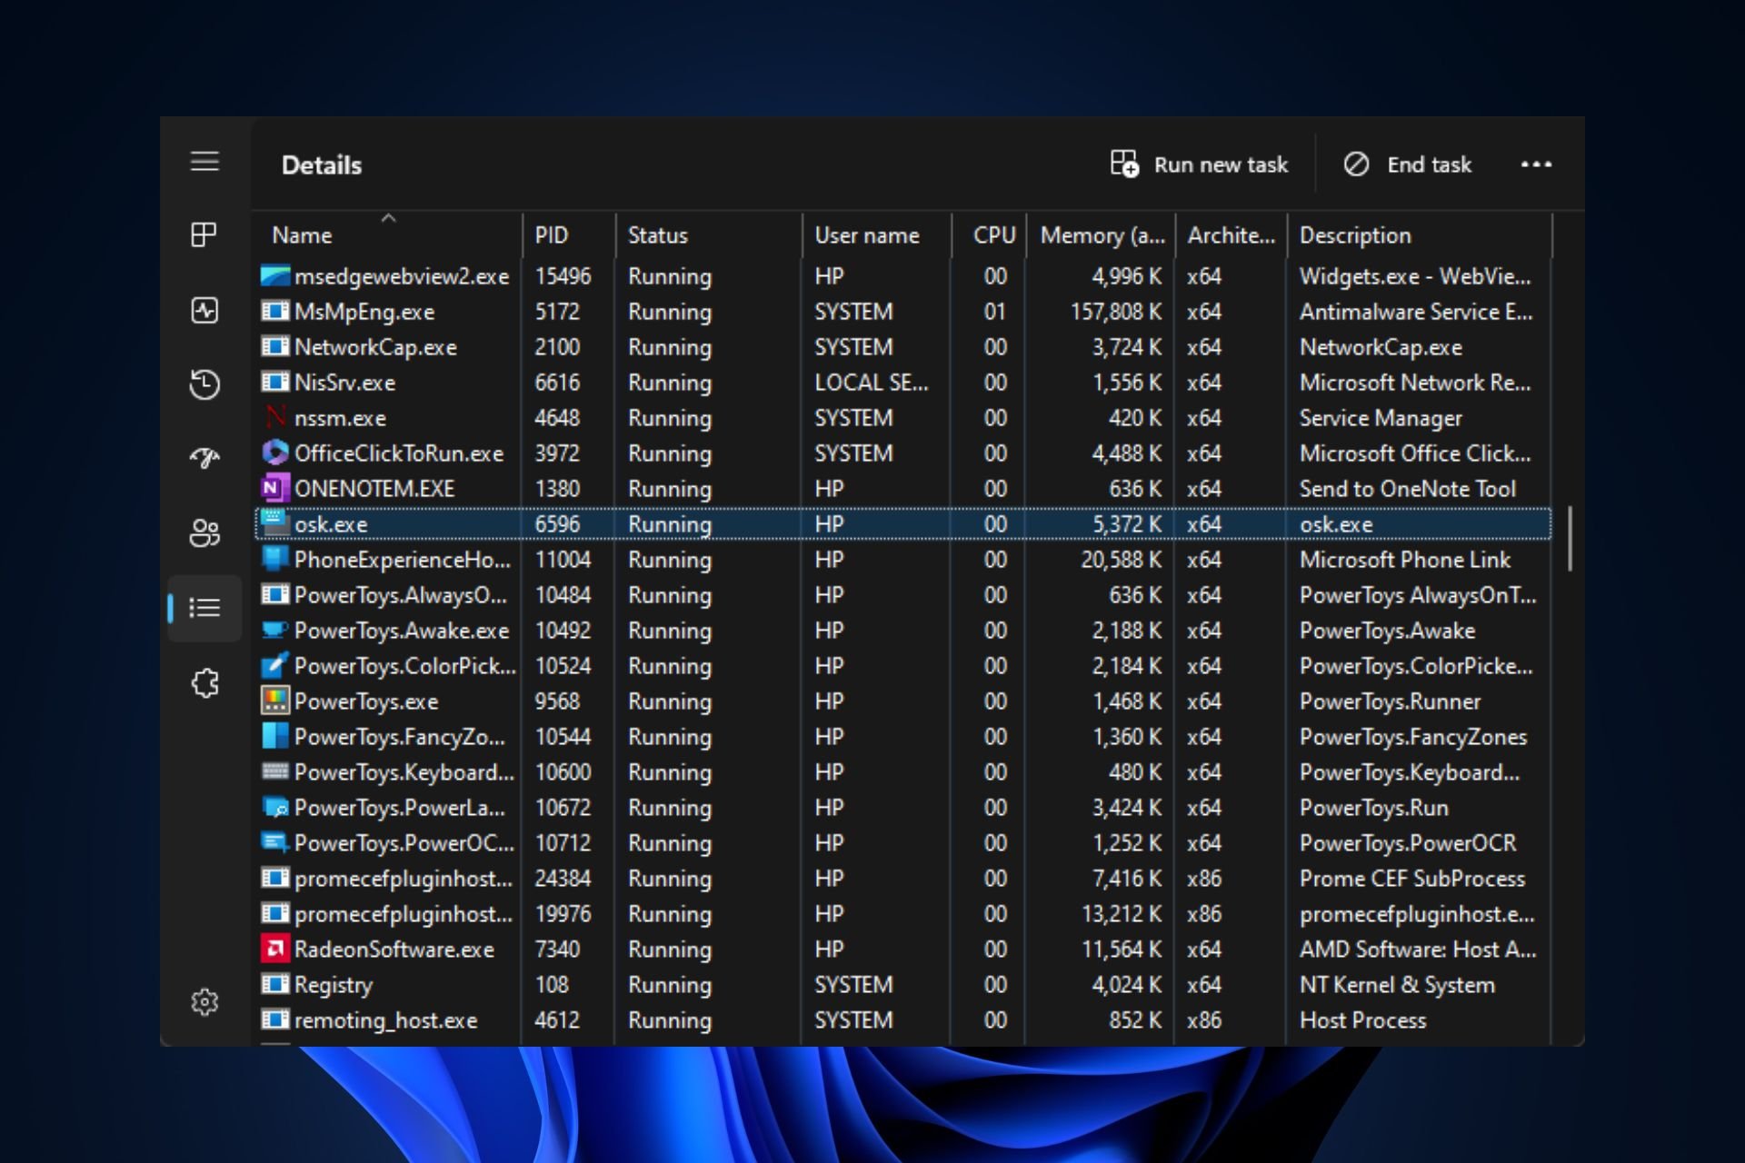Click the Service Manager description cell
The width and height of the screenshot is (1745, 1163).
coord(1381,418)
